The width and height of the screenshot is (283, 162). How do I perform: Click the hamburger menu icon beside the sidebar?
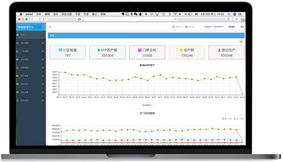(50, 27)
